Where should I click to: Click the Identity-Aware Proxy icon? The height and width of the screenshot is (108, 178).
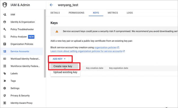5,103
